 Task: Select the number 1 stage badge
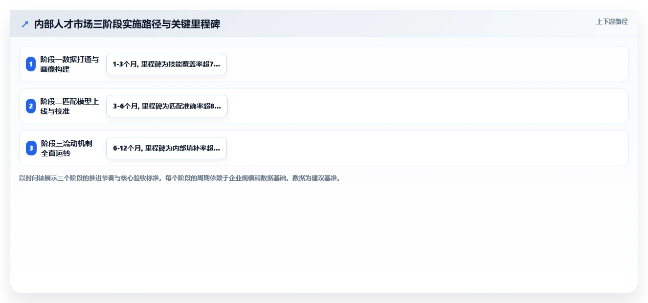tap(31, 64)
